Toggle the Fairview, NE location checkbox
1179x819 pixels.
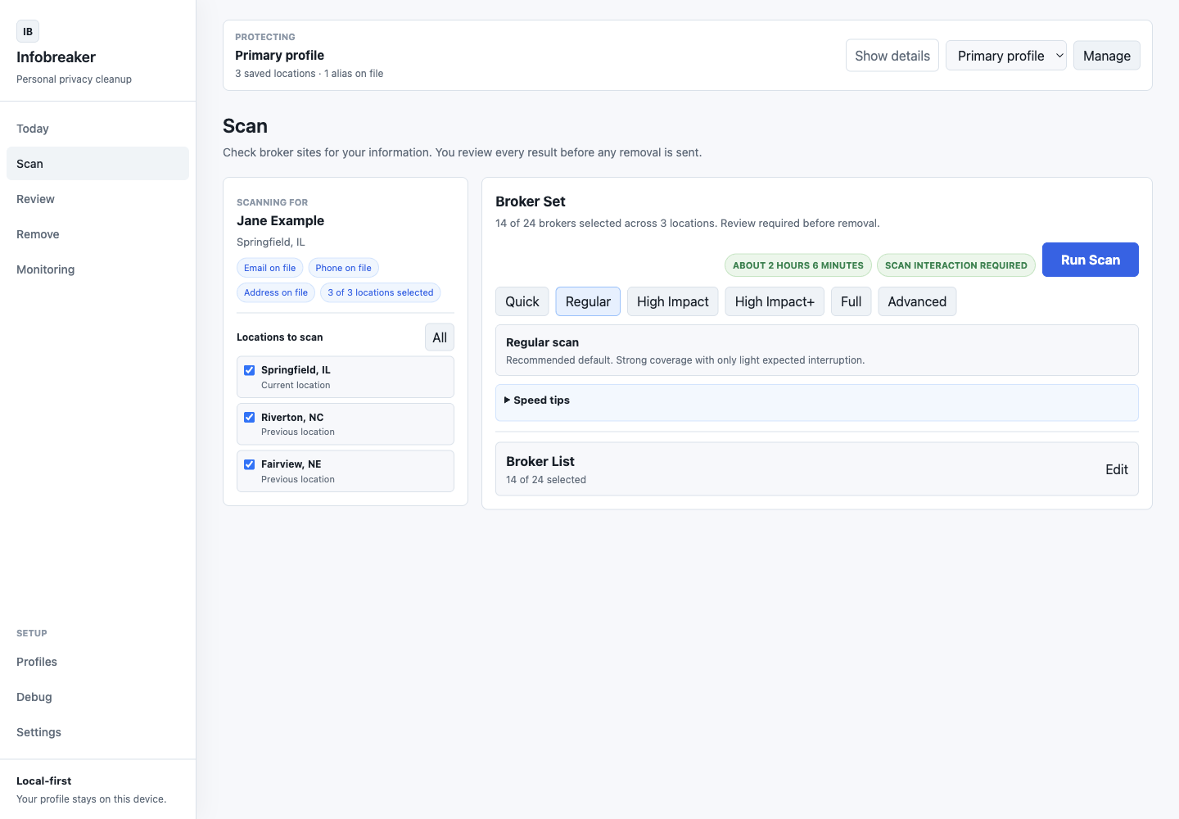point(250,464)
